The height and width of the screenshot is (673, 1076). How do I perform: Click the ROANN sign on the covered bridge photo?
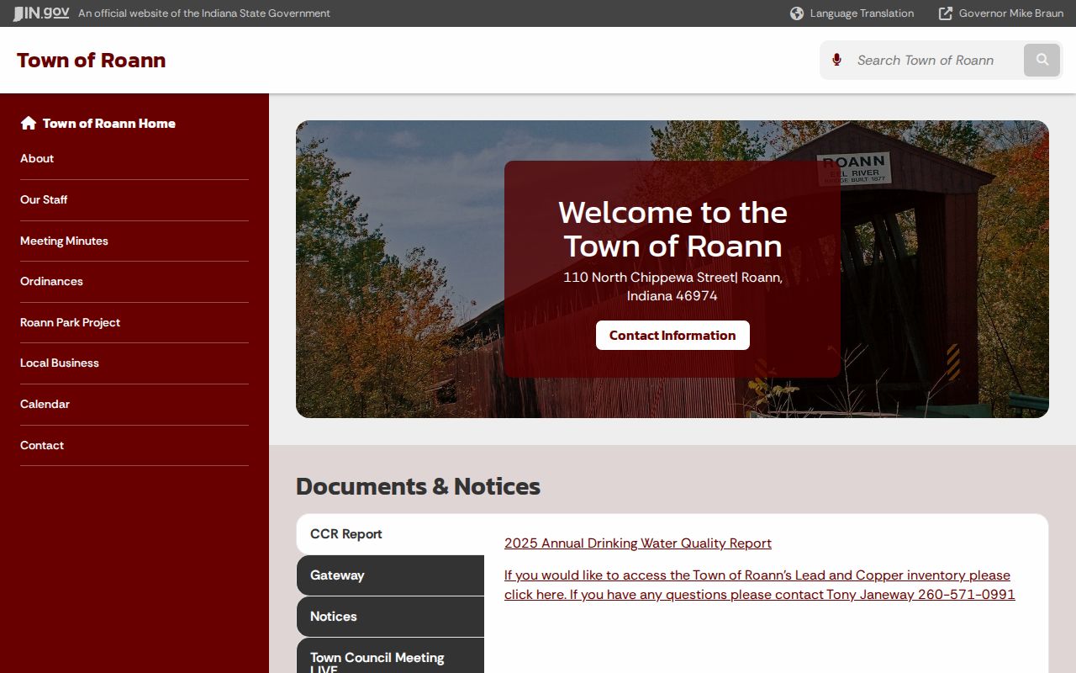(x=854, y=168)
